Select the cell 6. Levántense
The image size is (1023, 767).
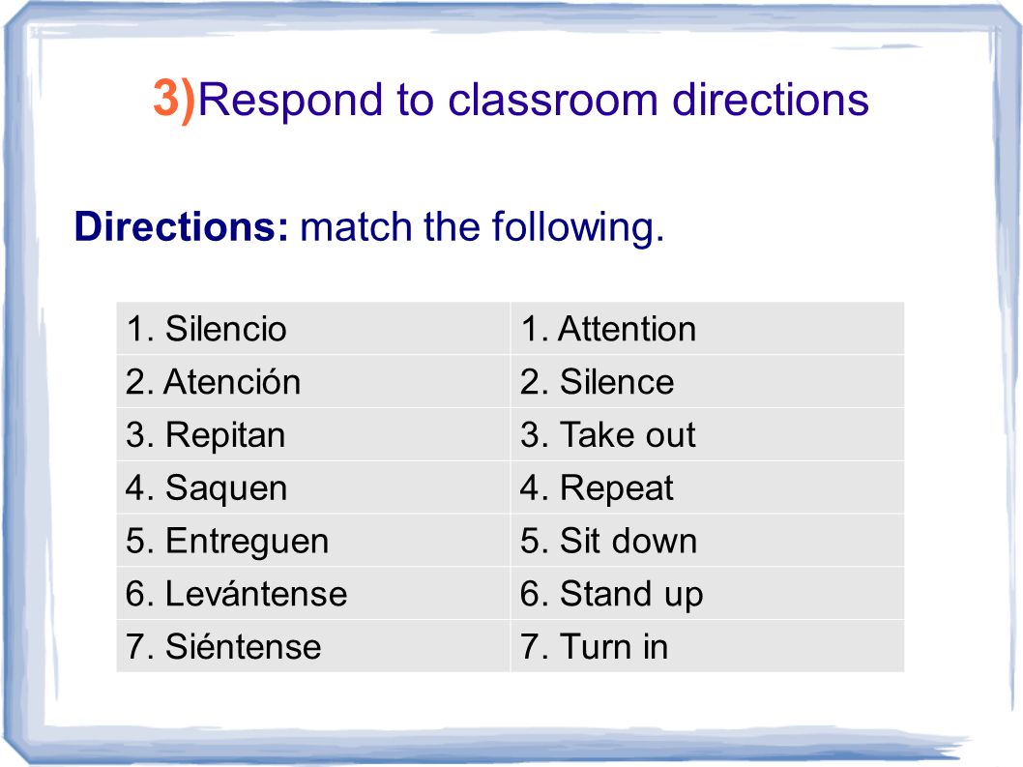[x=313, y=593]
